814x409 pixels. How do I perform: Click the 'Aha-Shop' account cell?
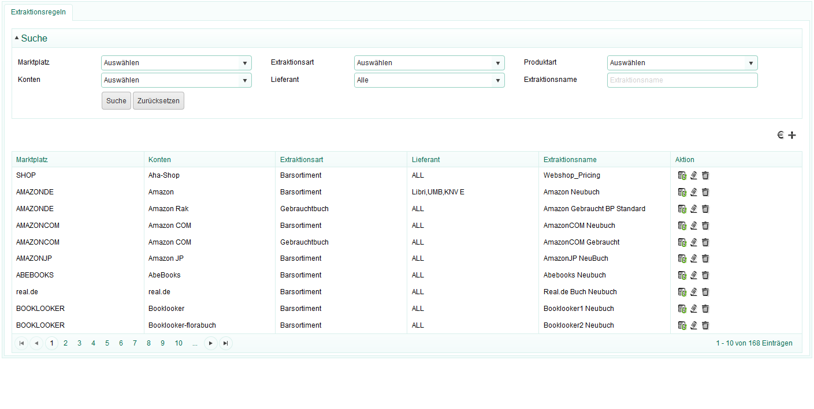tap(164, 175)
